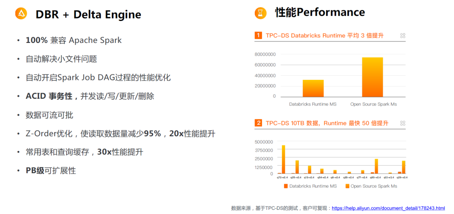
Task: Click the 20000000 axis label
Action: point(265,86)
